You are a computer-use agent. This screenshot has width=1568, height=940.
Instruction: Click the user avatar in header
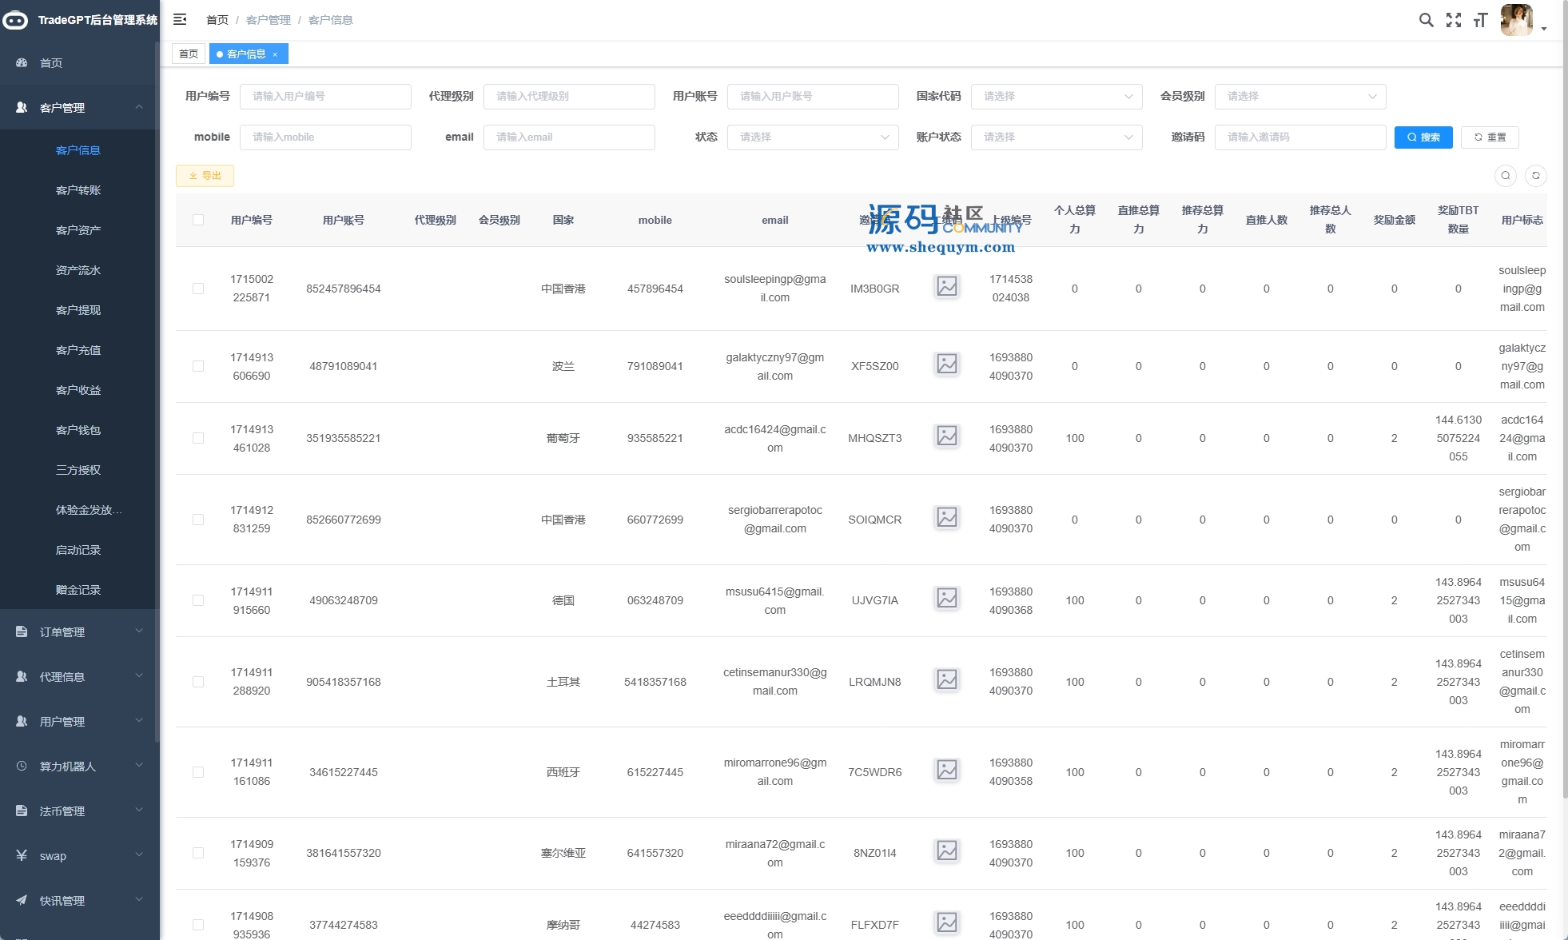click(1516, 20)
